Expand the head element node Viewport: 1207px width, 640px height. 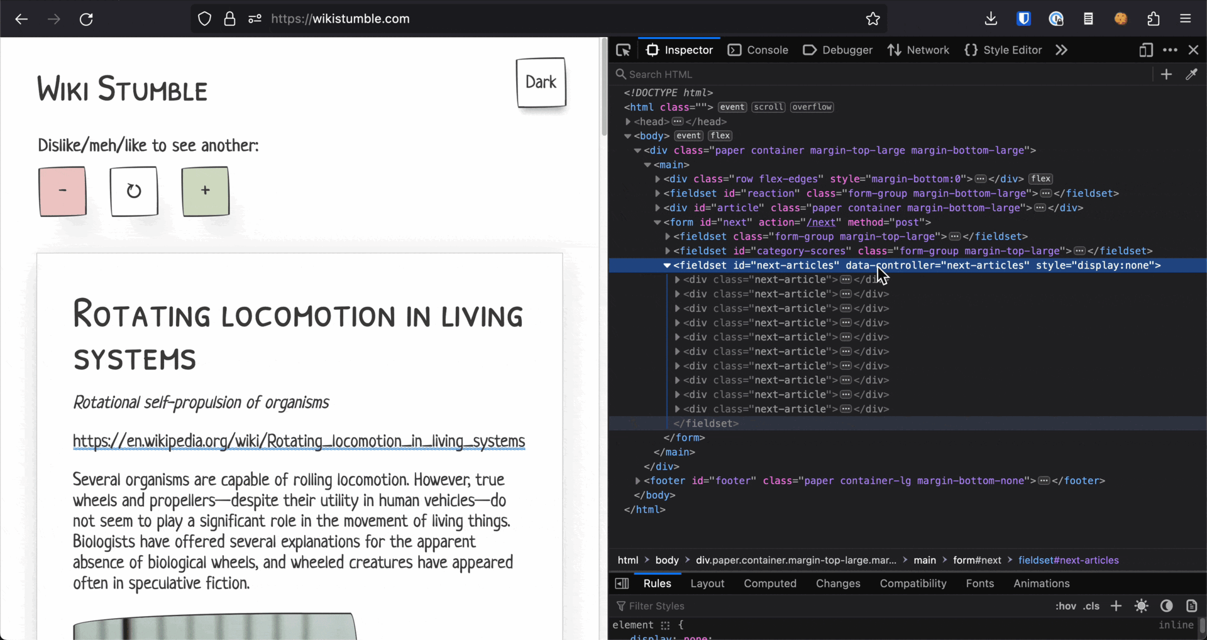[x=628, y=122]
